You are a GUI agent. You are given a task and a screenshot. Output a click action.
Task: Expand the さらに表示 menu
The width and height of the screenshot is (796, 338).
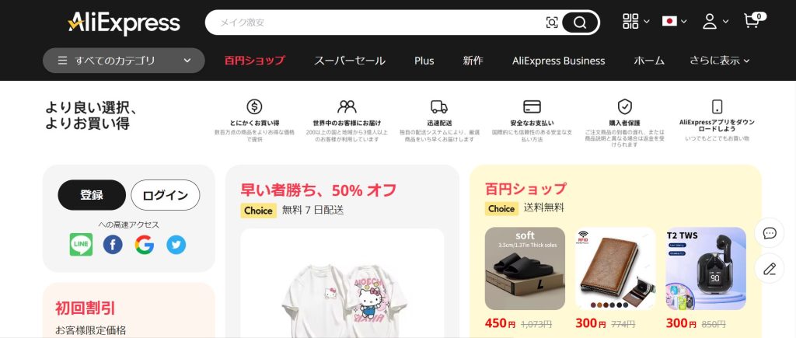click(719, 61)
